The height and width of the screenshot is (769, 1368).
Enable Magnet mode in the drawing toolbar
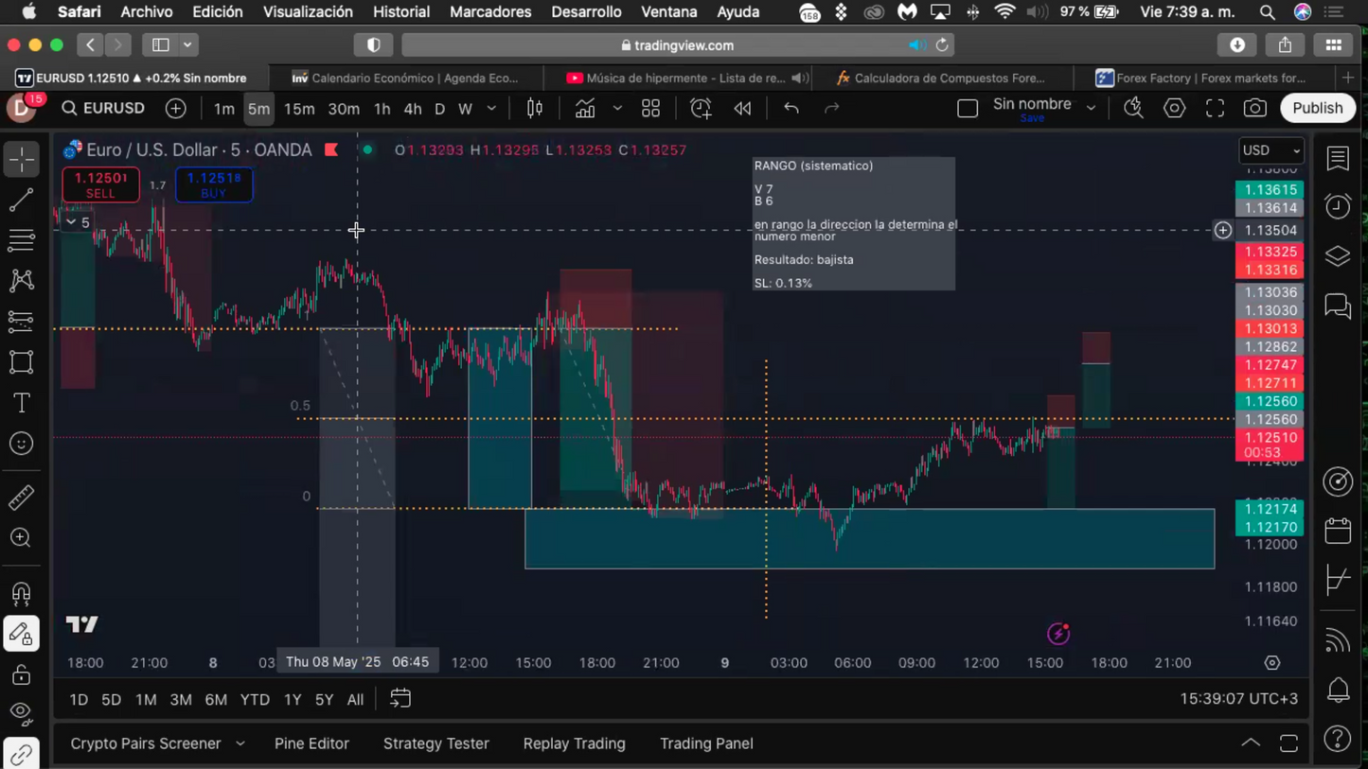pyautogui.click(x=21, y=593)
